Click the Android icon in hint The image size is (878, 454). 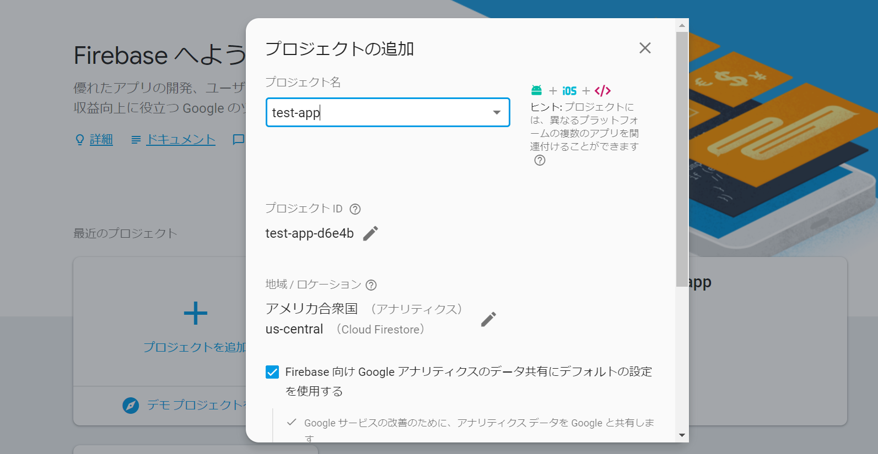536,90
